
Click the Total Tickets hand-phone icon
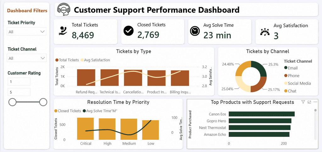click(x=62, y=31)
